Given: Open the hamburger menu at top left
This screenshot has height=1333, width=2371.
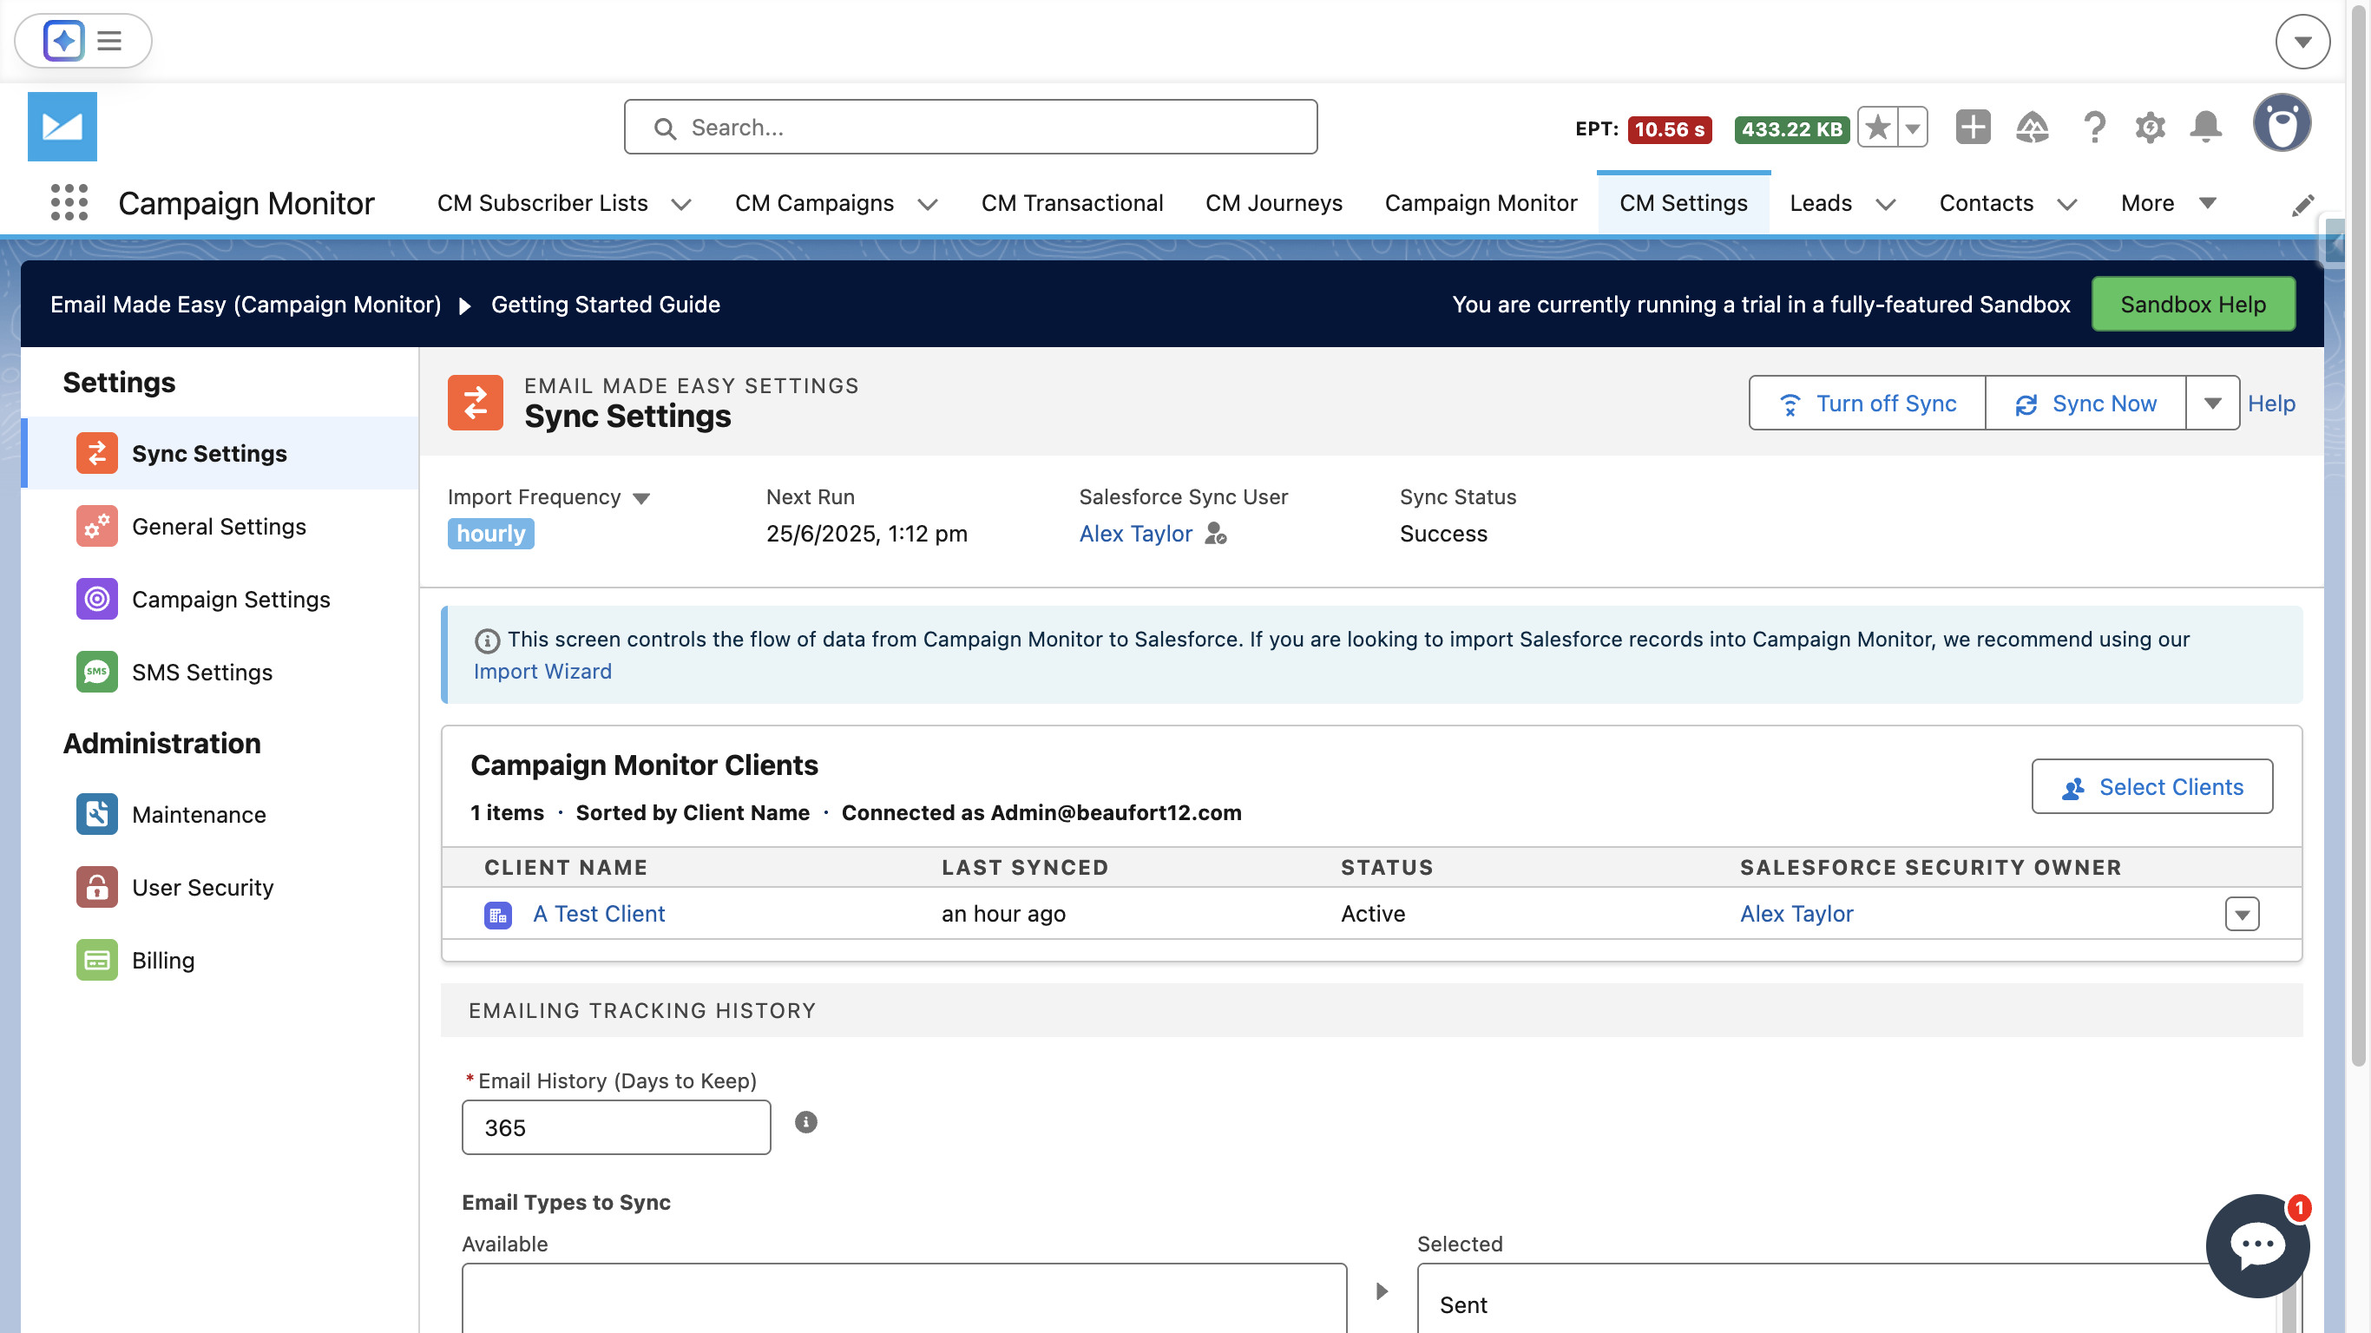Looking at the screenshot, I should click(109, 41).
